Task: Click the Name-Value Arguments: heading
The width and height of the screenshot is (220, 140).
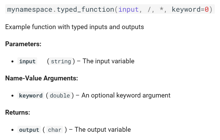Action: pyautogui.click(x=41, y=78)
